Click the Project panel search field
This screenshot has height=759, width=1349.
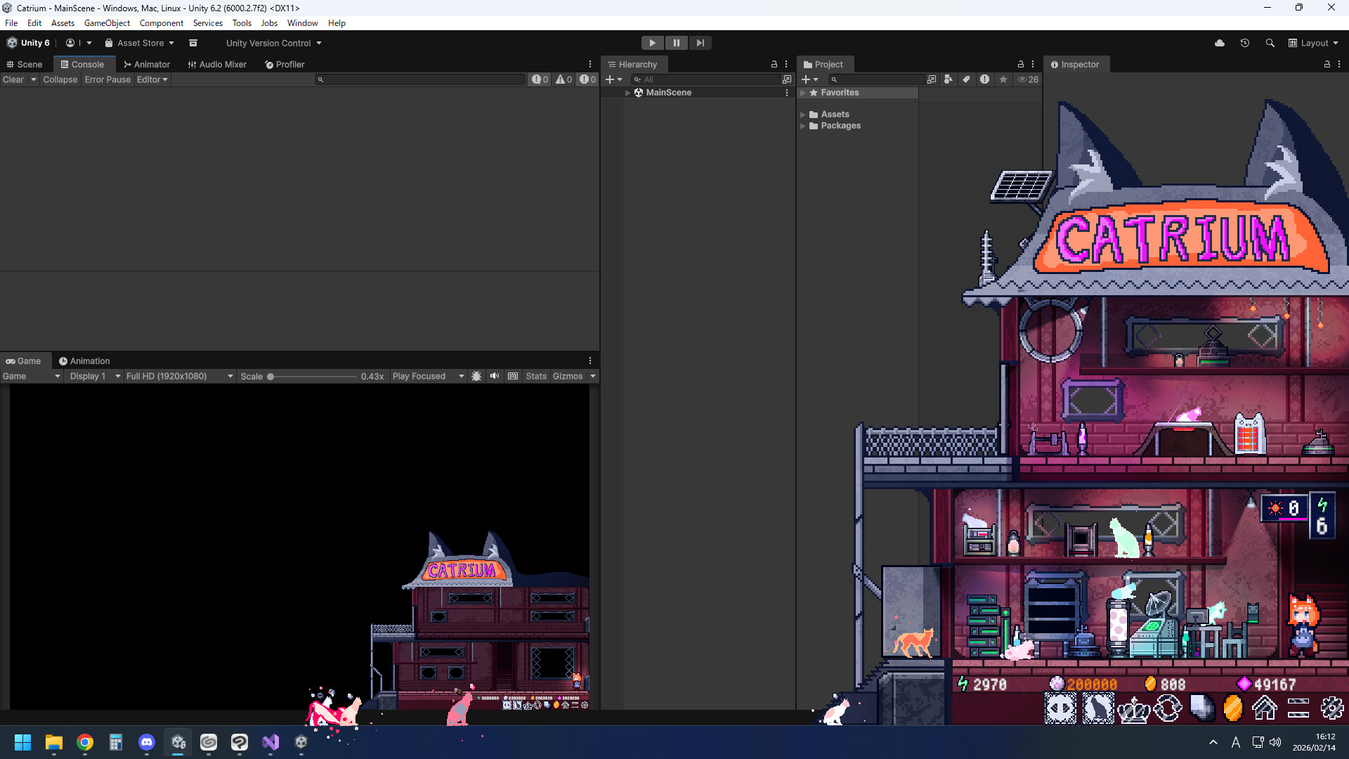(x=878, y=79)
